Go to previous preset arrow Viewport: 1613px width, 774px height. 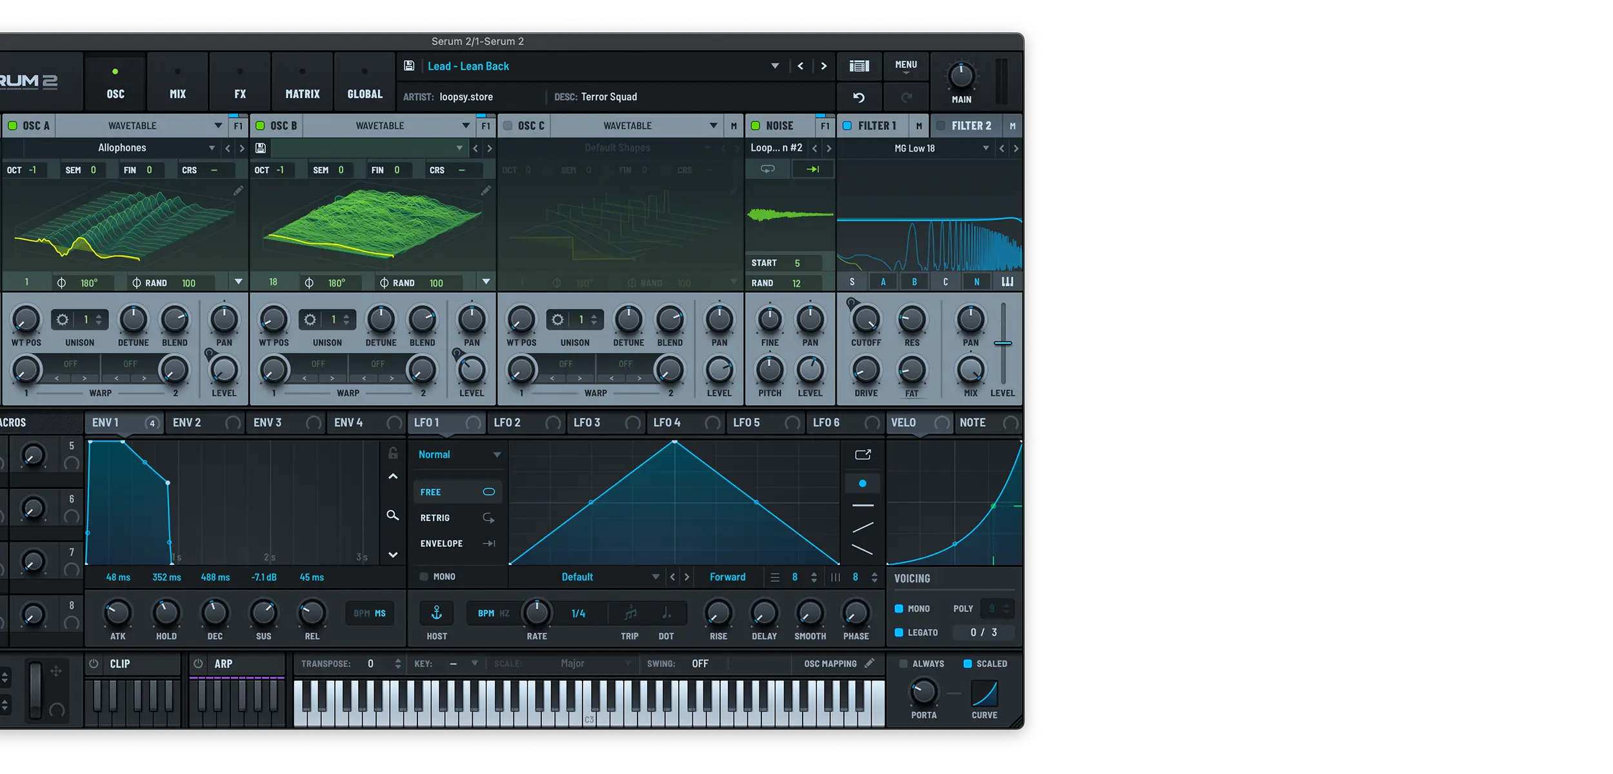(801, 66)
